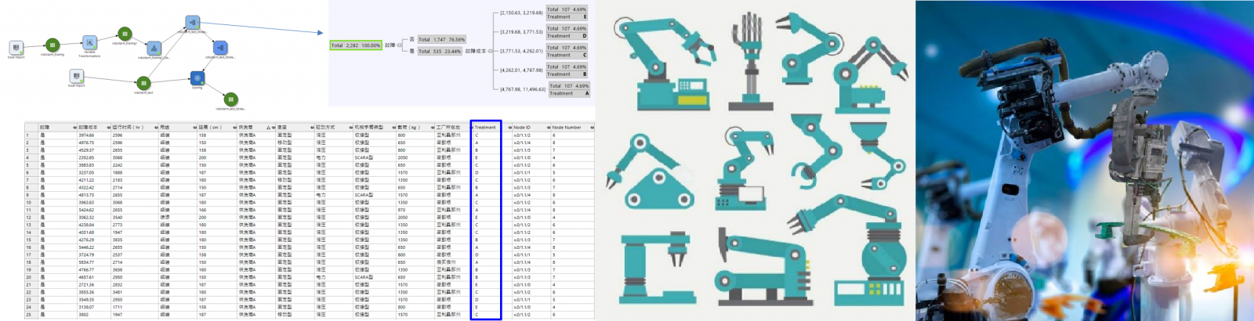Screen dimensions: 1254x321
Task: Select the robotarm_test data node
Action: click(x=143, y=83)
